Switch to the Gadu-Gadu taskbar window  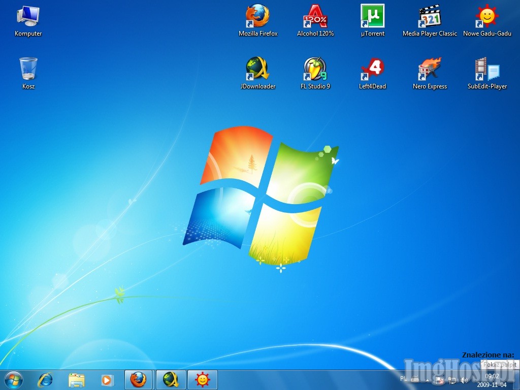point(203,380)
